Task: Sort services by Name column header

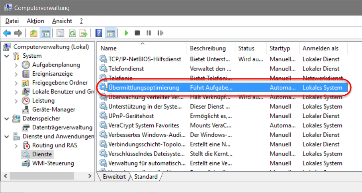Action: click(142, 48)
